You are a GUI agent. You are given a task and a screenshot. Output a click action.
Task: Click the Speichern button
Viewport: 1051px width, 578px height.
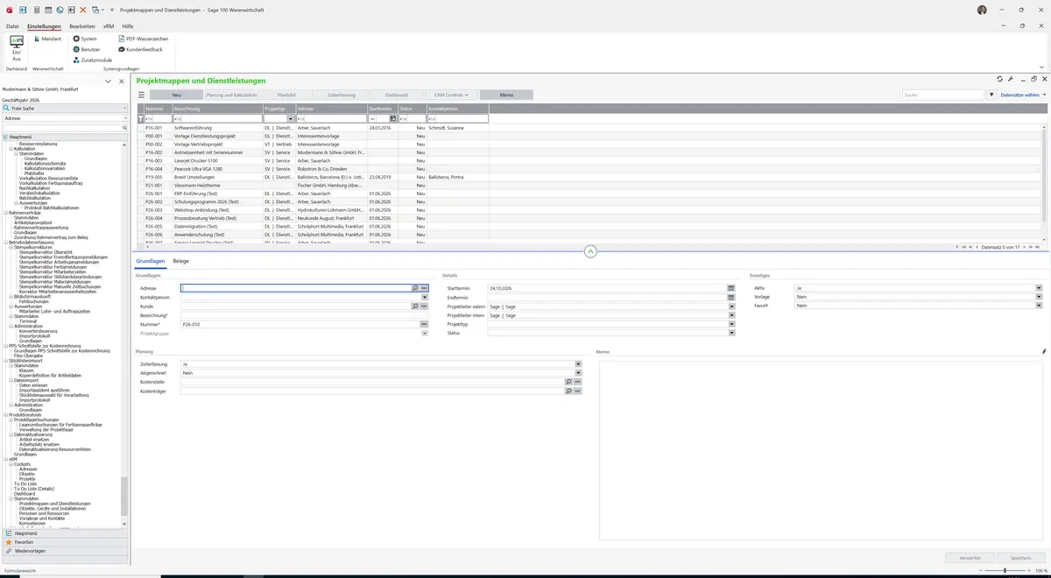click(x=1020, y=557)
